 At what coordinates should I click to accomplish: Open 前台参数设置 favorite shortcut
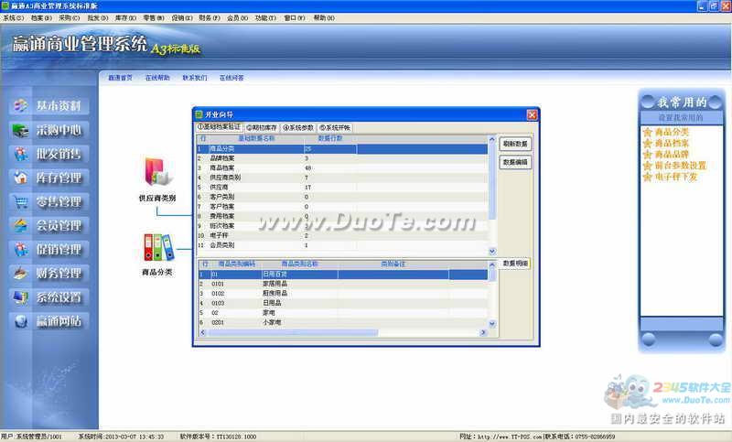(680, 166)
